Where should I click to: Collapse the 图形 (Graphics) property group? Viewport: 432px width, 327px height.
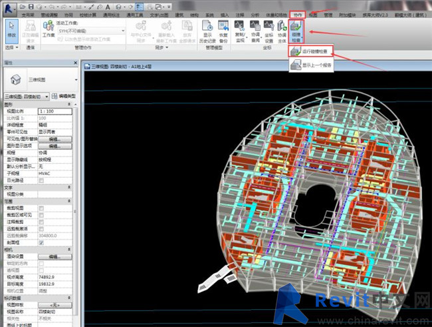click(x=69, y=105)
